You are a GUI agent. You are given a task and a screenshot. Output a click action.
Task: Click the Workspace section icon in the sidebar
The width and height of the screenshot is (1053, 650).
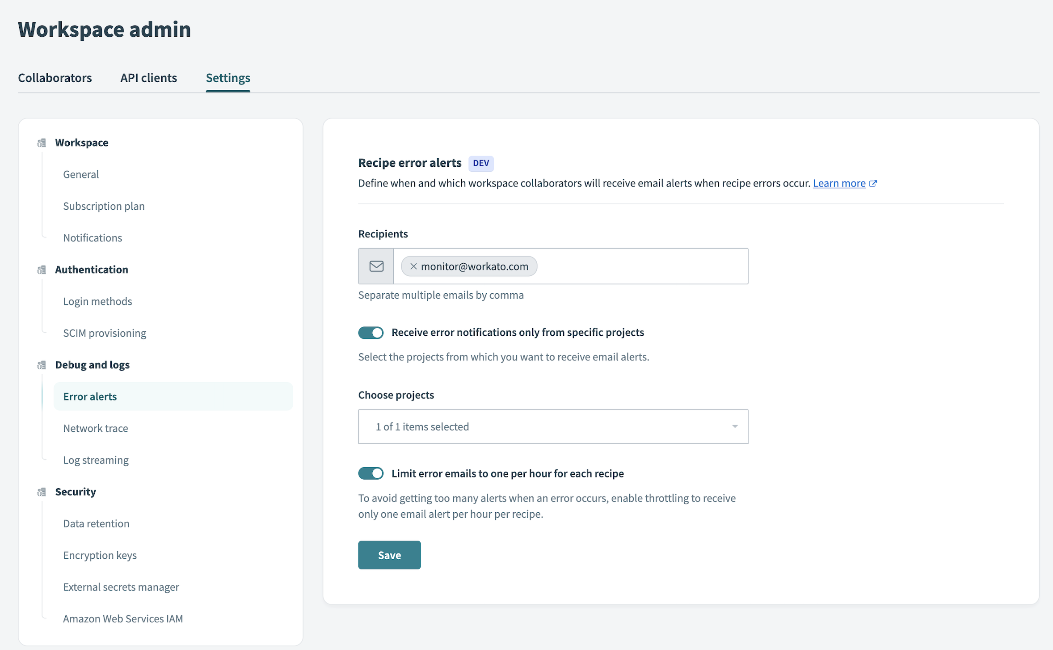[42, 143]
